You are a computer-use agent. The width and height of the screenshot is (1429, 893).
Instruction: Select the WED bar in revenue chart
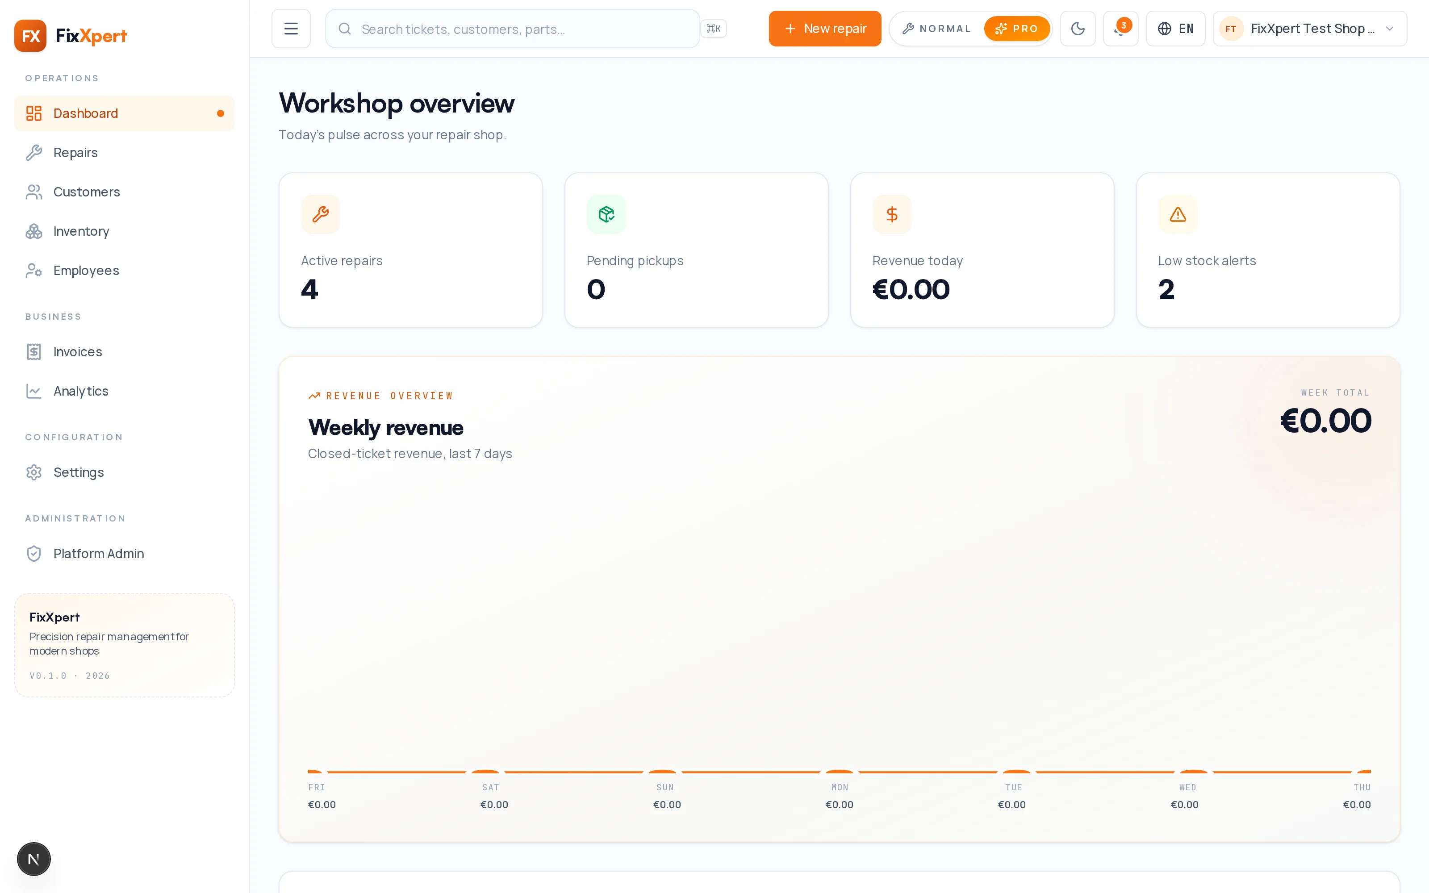(1193, 772)
